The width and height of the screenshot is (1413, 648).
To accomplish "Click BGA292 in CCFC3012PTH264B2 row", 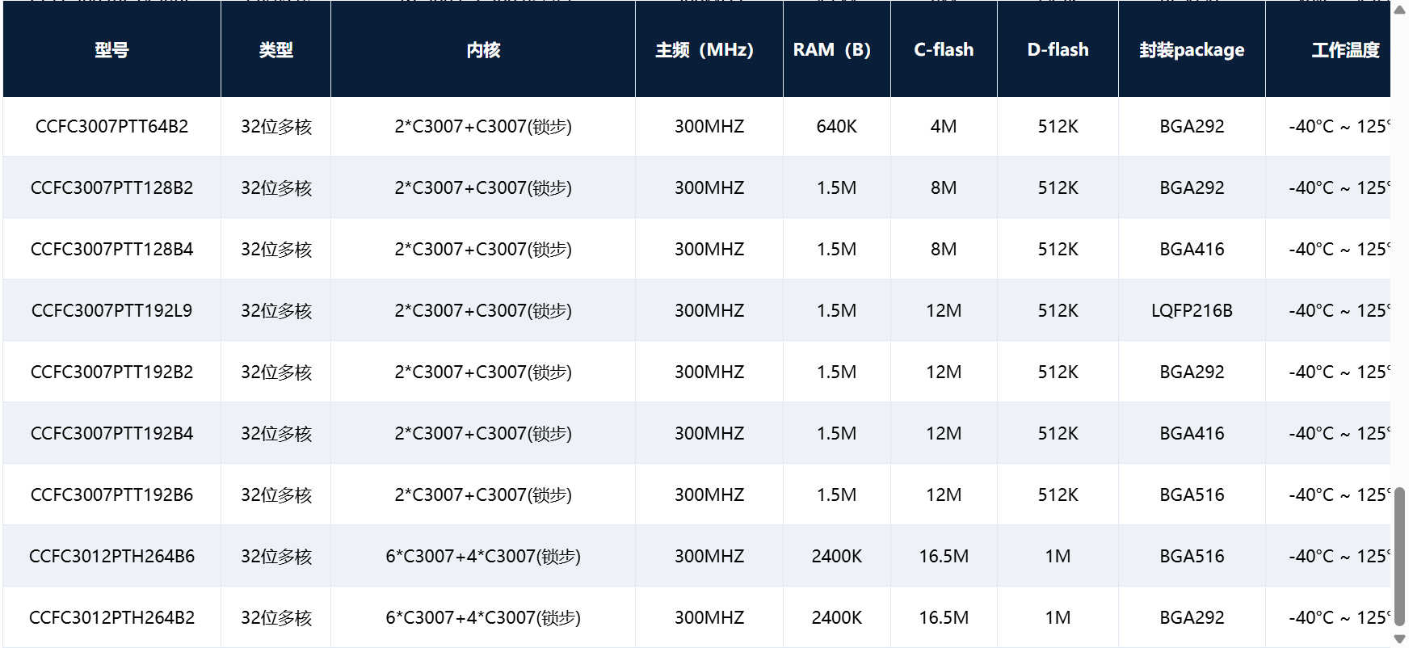I will [x=1192, y=618].
